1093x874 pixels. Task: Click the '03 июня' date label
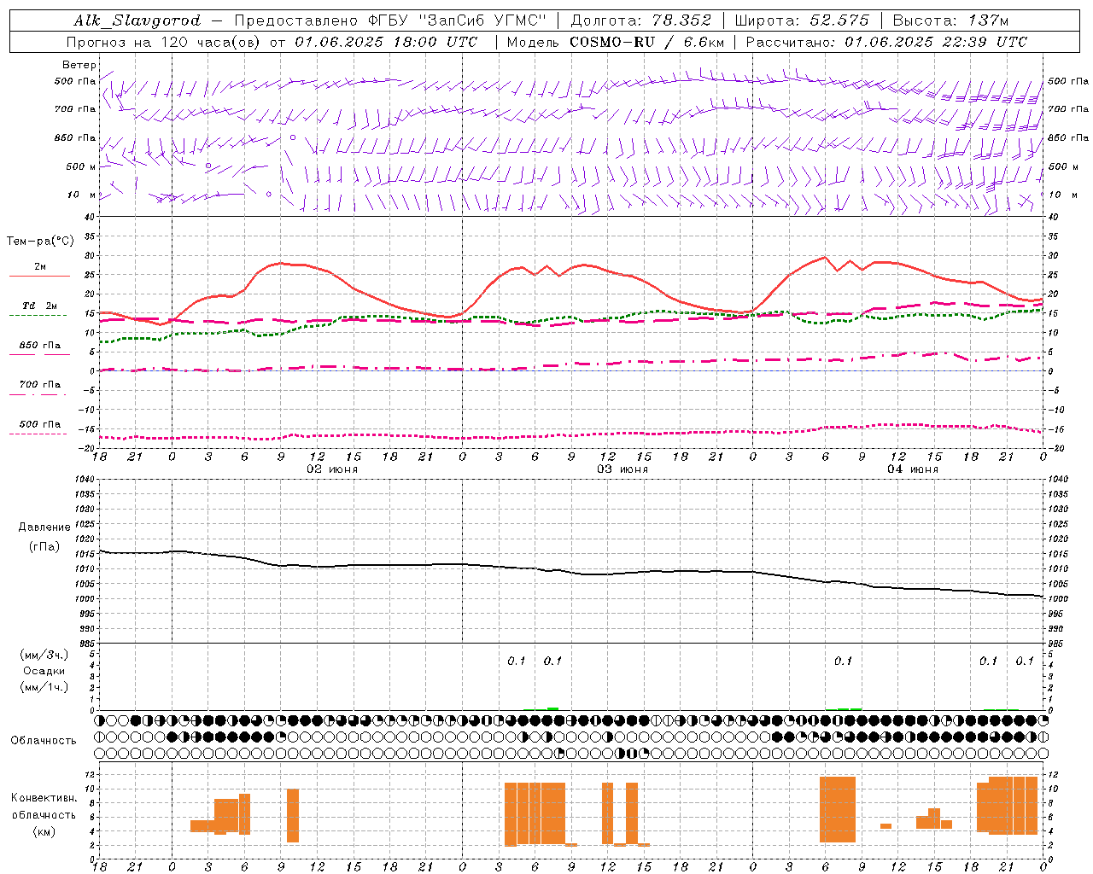pyautogui.click(x=622, y=469)
